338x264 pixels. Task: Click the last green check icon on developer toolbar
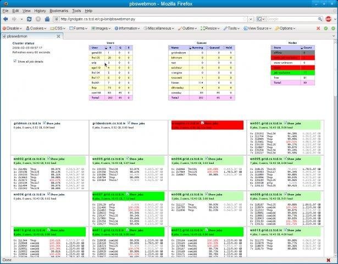(333, 28)
